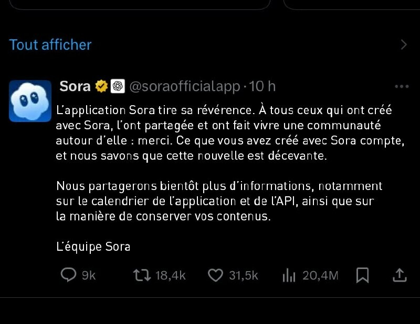The image size is (420, 324).
Task: Click the gold verified badge beside Sora
Action: pyautogui.click(x=101, y=86)
